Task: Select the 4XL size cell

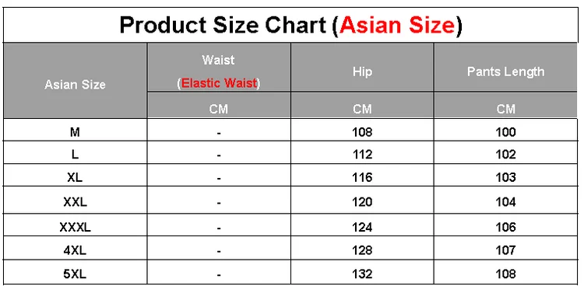Action: pos(75,250)
